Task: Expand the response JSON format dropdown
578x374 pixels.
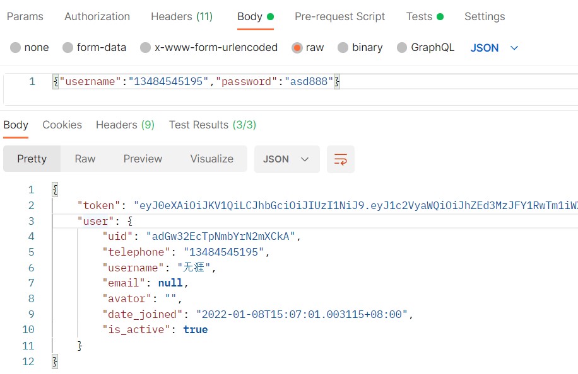Action: click(x=286, y=159)
